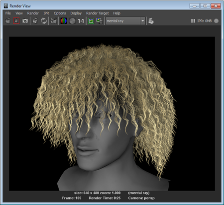Open the Options menu
This screenshot has height=205, width=224.
[x=60, y=13]
